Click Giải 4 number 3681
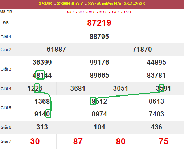The width and height of the screenshot is (184, 149). coord(78,88)
